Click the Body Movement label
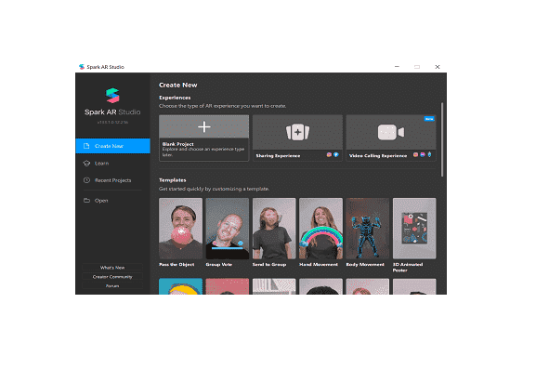Viewport: 536px width, 382px height. click(x=365, y=264)
